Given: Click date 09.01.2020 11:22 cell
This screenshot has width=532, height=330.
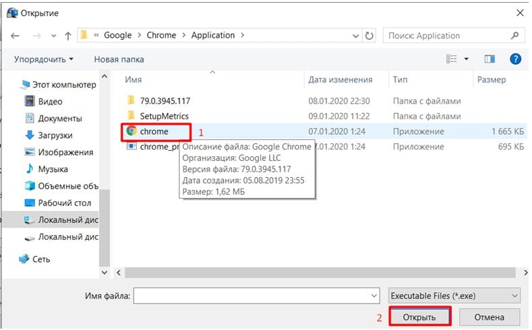Looking at the screenshot, I should coord(339,117).
